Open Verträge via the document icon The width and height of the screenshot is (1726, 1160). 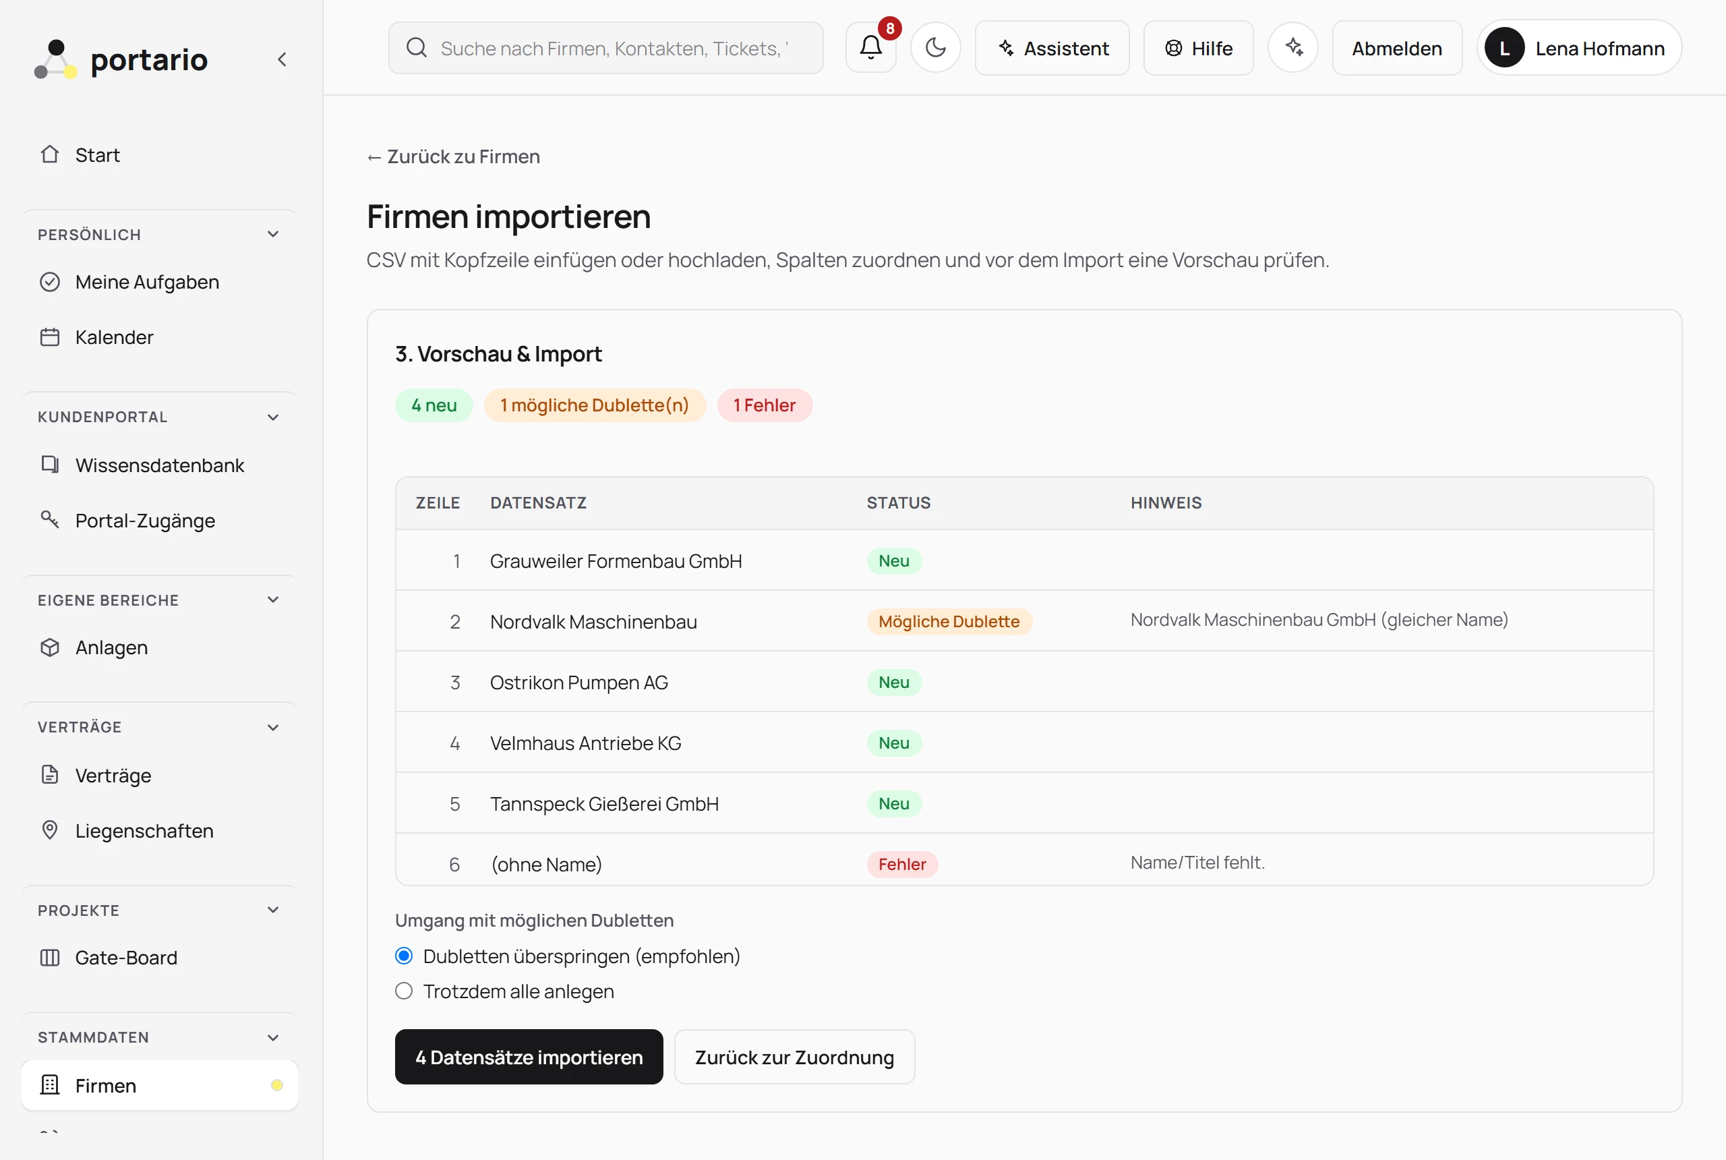(49, 774)
